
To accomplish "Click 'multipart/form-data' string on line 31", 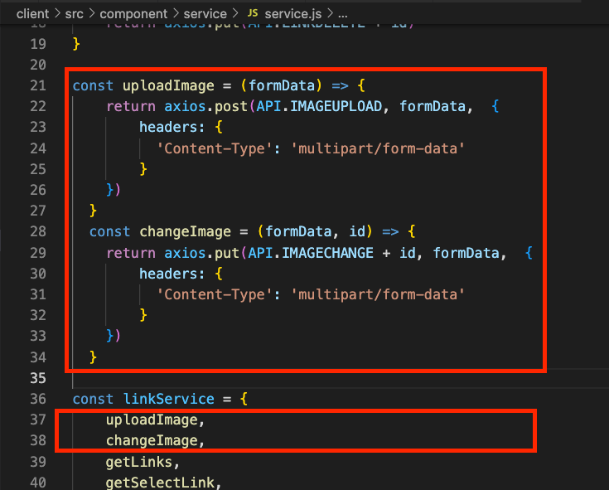I will pos(378,294).
